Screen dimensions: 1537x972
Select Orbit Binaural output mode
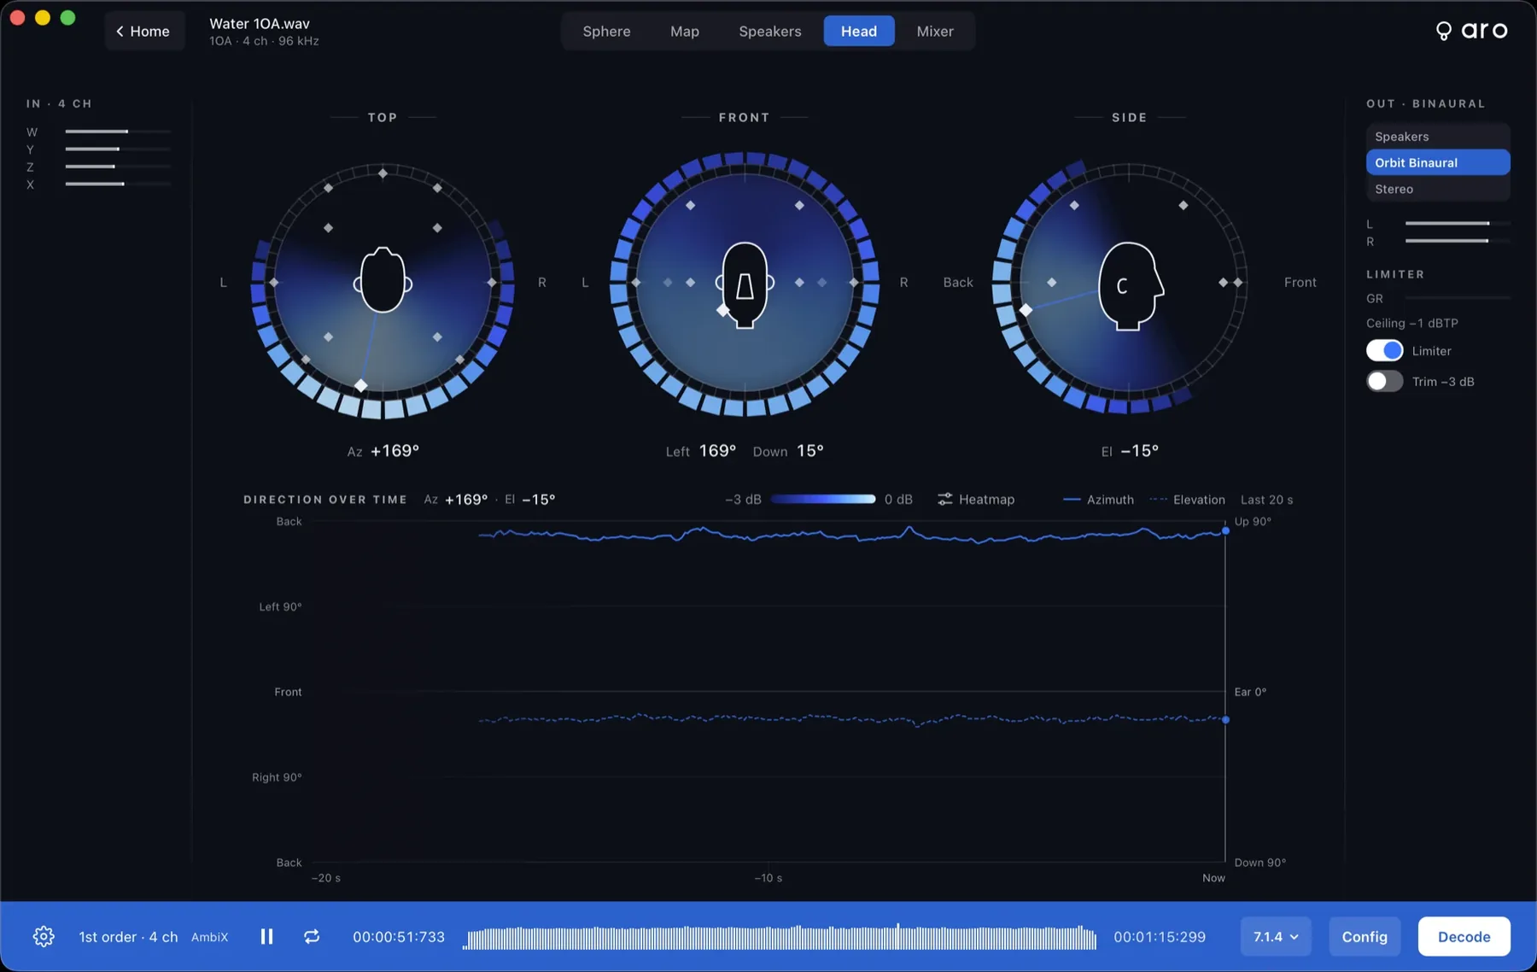point(1438,163)
